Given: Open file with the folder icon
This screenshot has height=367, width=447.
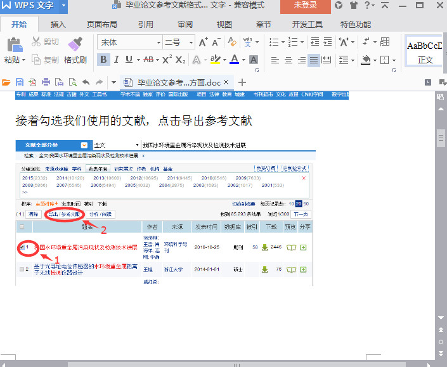Looking at the screenshot, I should click(6, 82).
